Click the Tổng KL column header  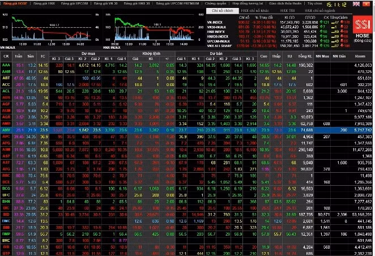(x=305, y=57)
